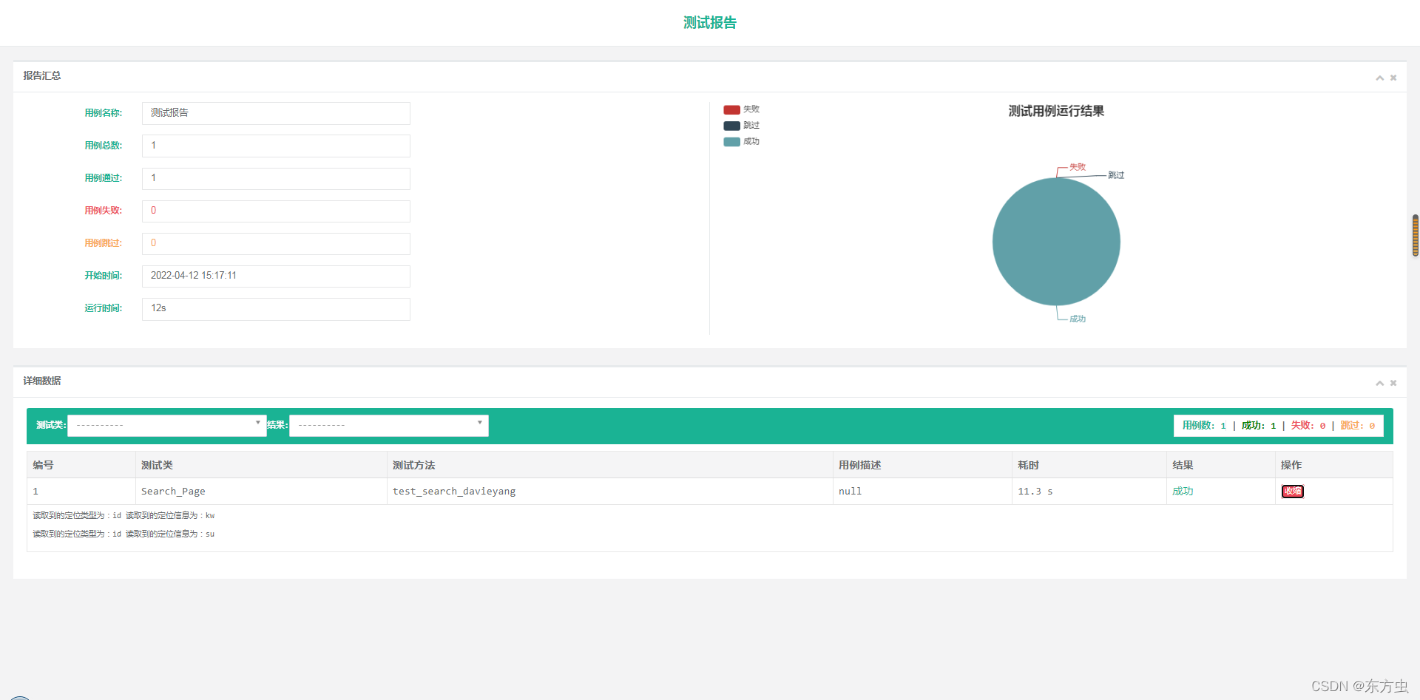Image resolution: width=1420 pixels, height=700 pixels.
Task: Click the log line ending with kw
Action: click(124, 515)
